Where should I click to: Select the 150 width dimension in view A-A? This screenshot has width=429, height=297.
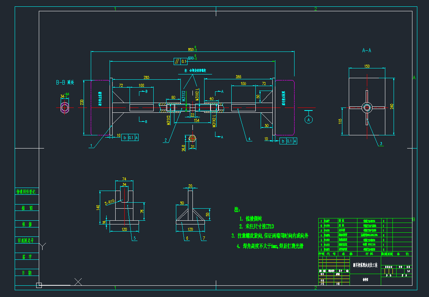pos(367,66)
